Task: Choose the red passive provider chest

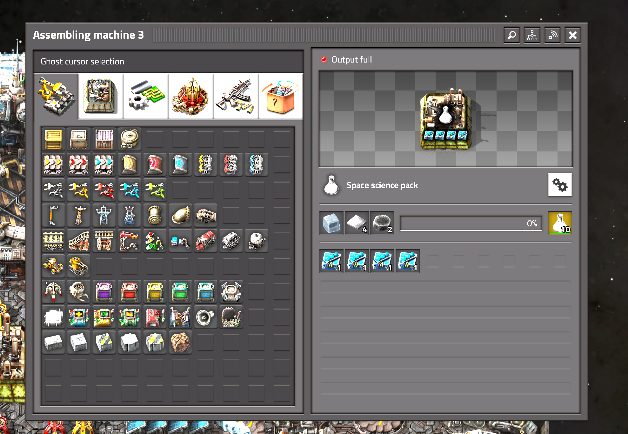Action: (130, 291)
